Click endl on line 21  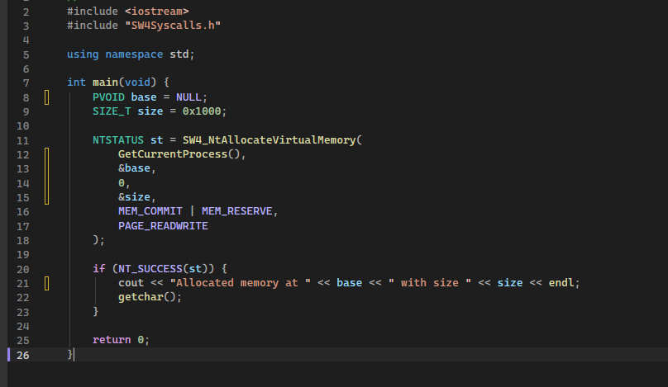pyautogui.click(x=561, y=283)
